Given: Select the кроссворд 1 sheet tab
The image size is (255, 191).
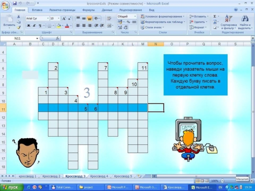Looking at the screenshot, I should pos(27,176).
